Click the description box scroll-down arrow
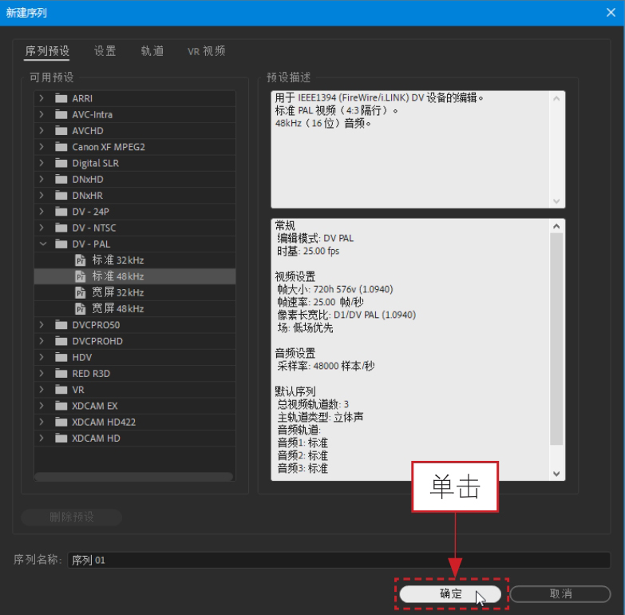625x615 pixels. click(556, 201)
